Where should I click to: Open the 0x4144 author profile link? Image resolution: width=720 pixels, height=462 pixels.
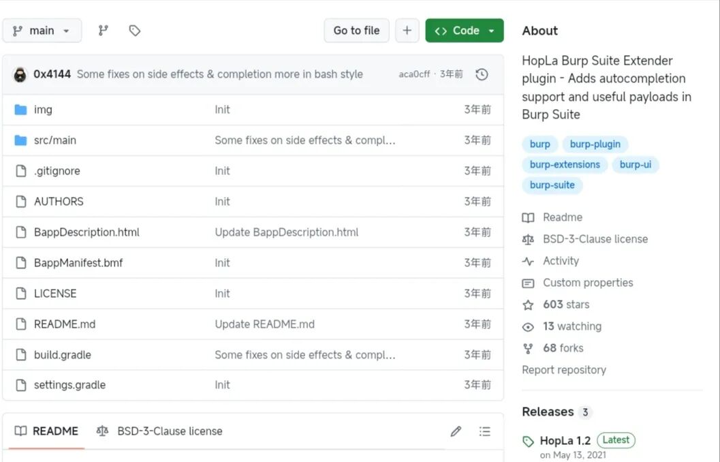pyautogui.click(x=52, y=74)
